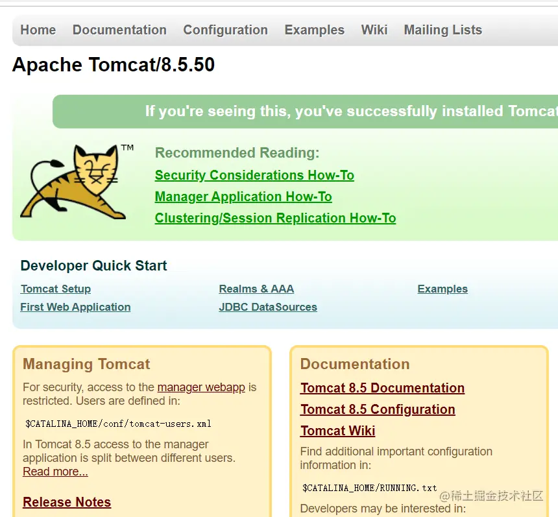Open the Tomcat Wiki link
Image resolution: width=558 pixels, height=517 pixels.
coord(337,431)
